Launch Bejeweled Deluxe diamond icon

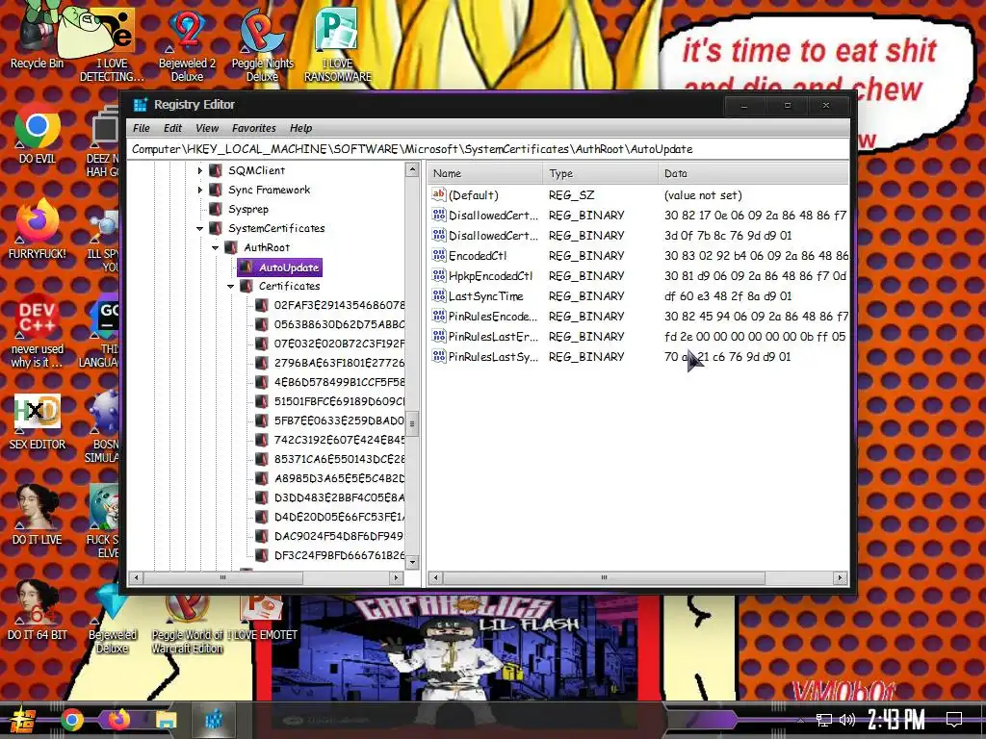click(112, 619)
